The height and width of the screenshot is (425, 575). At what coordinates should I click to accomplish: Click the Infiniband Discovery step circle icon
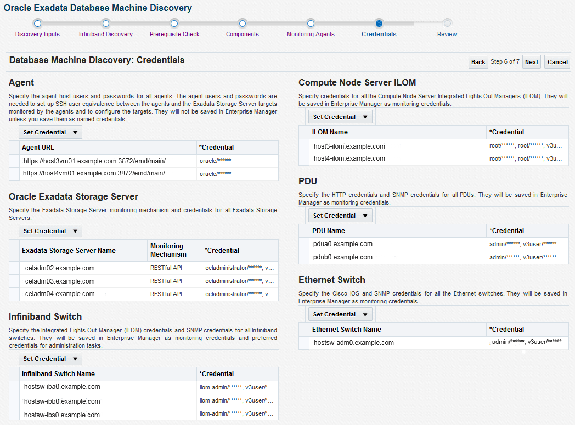105,24
